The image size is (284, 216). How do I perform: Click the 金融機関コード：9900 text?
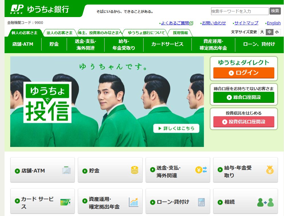25,22
